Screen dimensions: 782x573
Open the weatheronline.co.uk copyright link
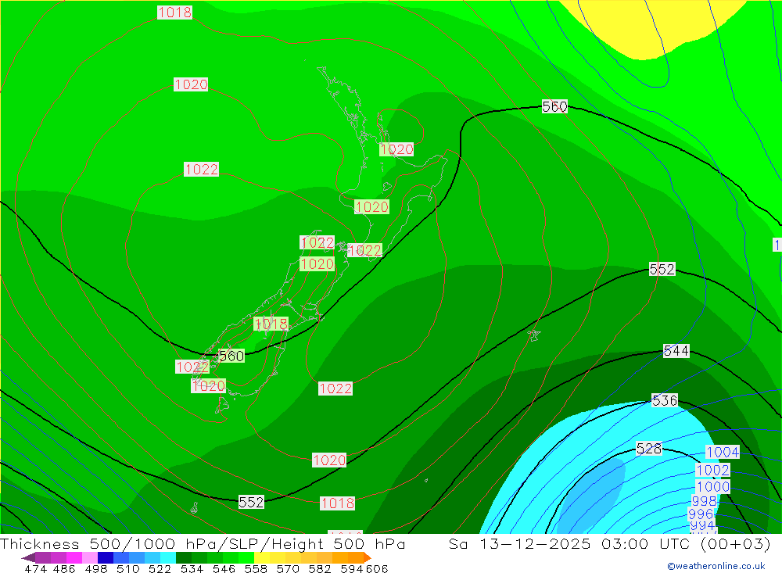tap(716, 566)
